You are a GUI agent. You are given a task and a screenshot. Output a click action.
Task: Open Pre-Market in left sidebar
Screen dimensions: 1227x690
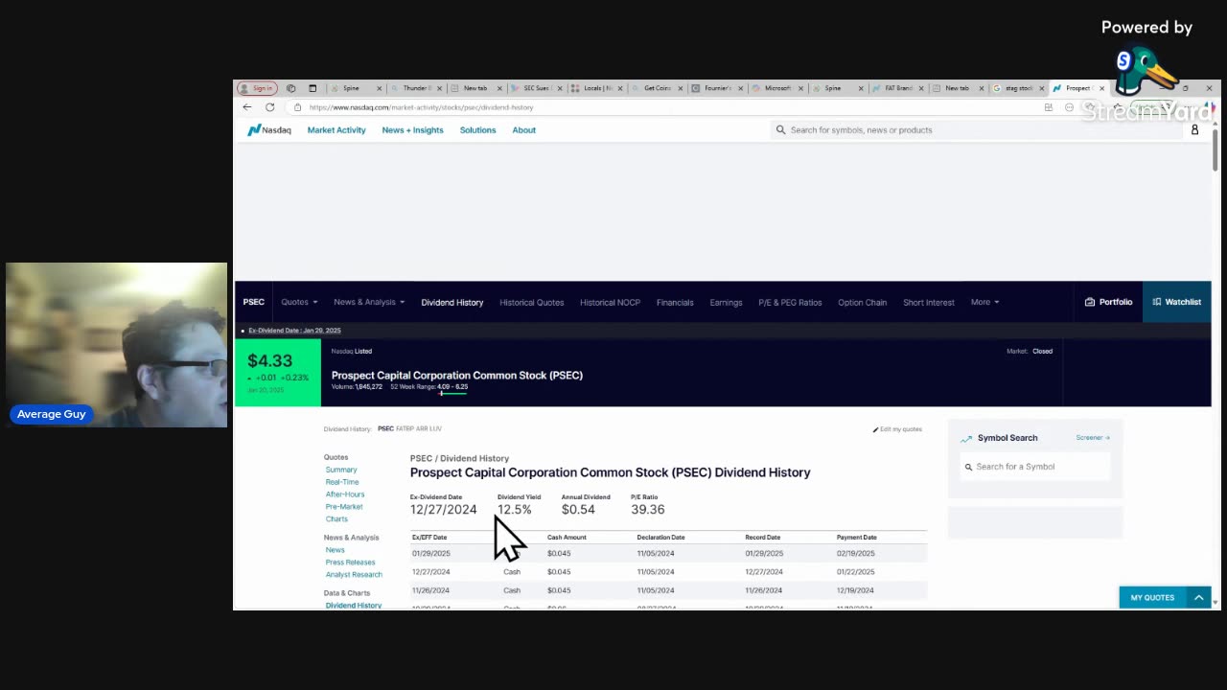point(344,507)
